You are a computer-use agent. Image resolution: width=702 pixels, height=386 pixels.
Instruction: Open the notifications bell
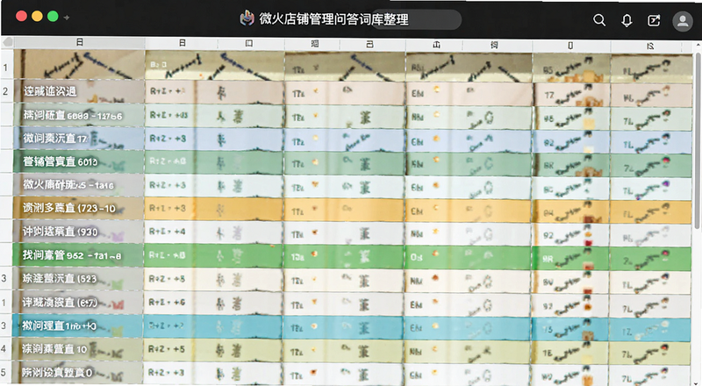coord(627,20)
